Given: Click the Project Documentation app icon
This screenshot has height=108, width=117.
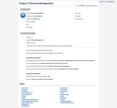Looking at the screenshot, I should click(82, 6).
